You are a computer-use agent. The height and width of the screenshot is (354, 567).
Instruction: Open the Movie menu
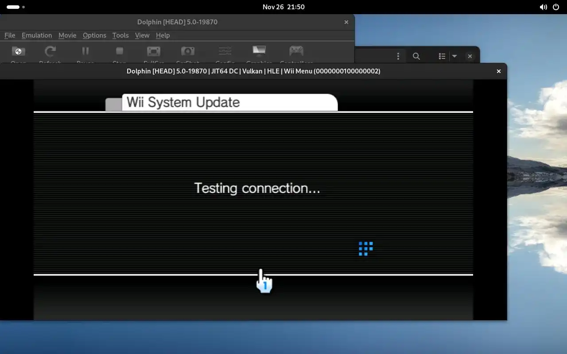click(x=67, y=35)
